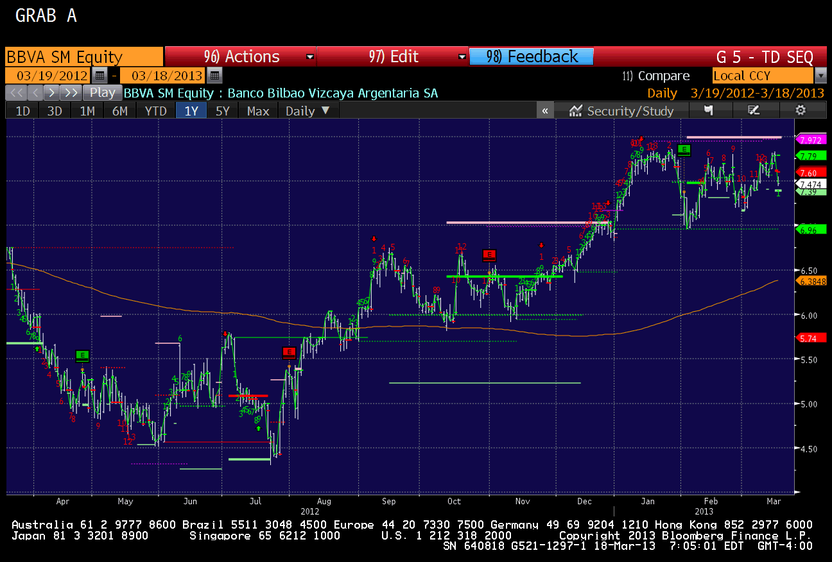
Task: Select the Local CCY currency field
Action: (763, 75)
